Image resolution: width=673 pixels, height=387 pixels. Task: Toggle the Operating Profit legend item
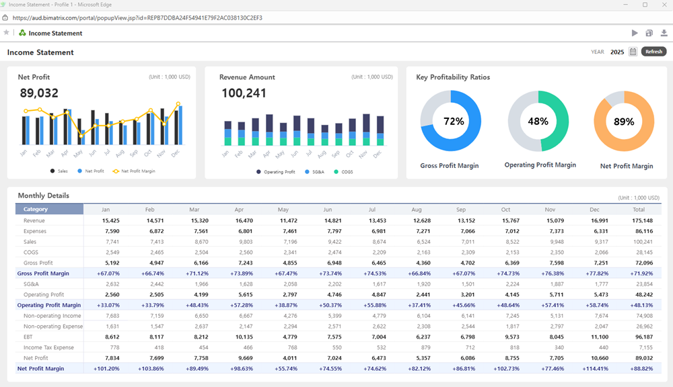[x=275, y=172]
